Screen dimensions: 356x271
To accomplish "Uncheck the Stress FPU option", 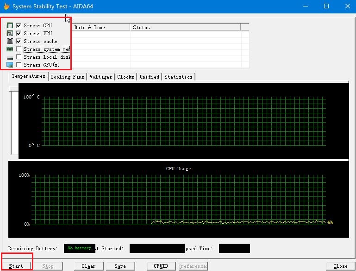I will 19,33.
